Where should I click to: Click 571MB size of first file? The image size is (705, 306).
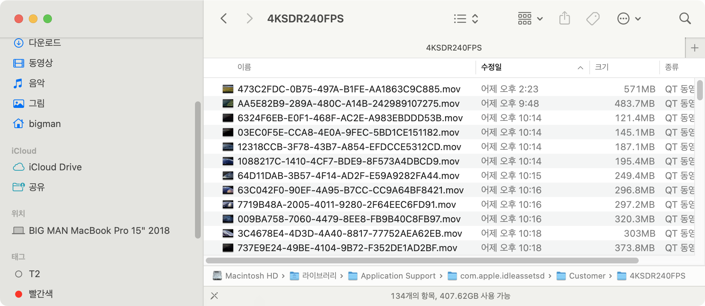click(x=639, y=89)
